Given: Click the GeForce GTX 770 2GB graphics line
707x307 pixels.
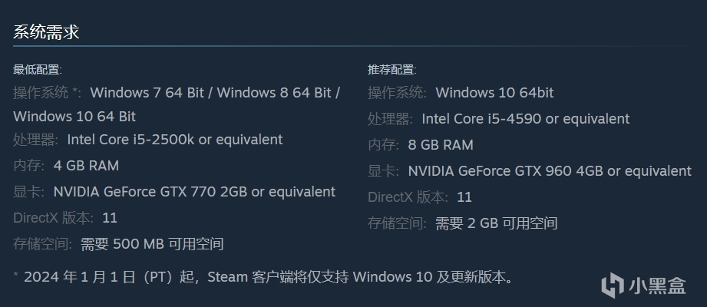Looking at the screenshot, I should [194, 192].
